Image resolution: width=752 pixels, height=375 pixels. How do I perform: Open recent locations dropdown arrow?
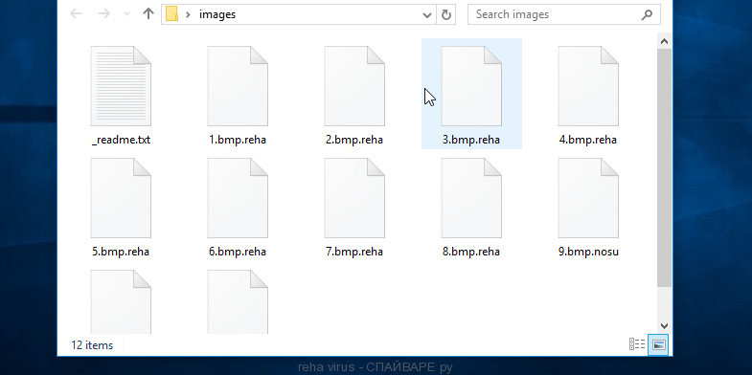(126, 14)
